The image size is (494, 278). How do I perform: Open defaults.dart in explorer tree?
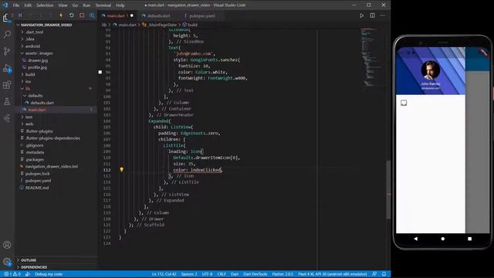(x=42, y=103)
